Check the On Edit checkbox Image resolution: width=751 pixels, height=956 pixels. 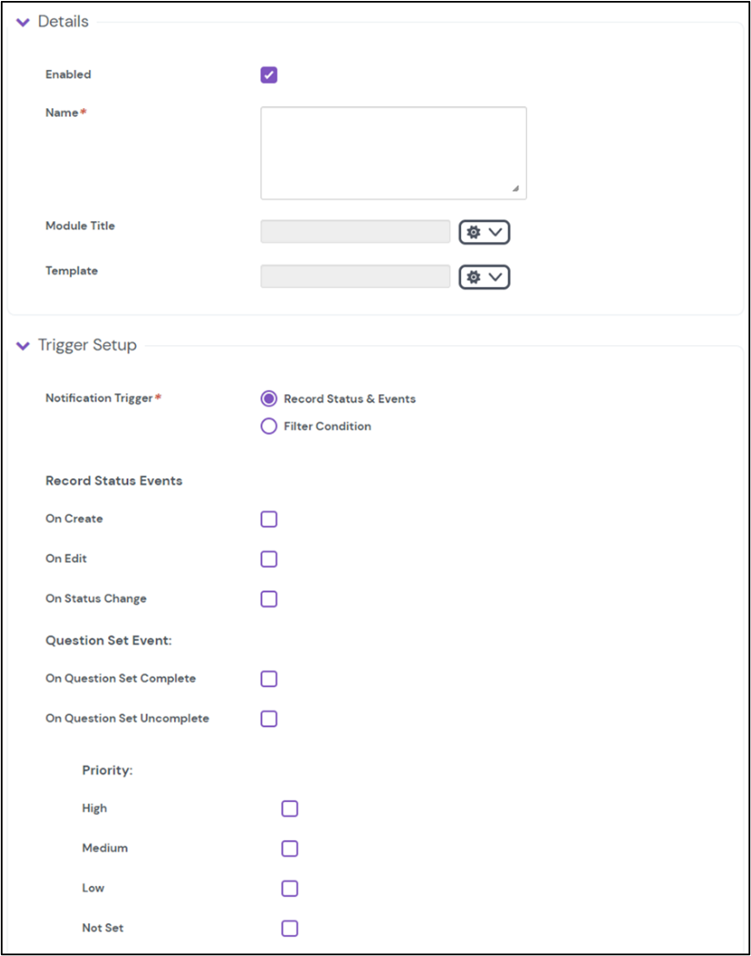click(268, 558)
